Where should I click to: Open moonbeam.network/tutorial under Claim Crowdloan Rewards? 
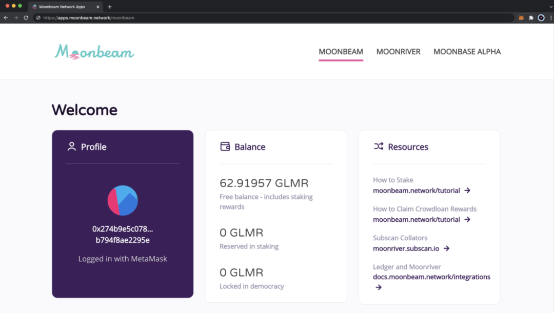417,219
